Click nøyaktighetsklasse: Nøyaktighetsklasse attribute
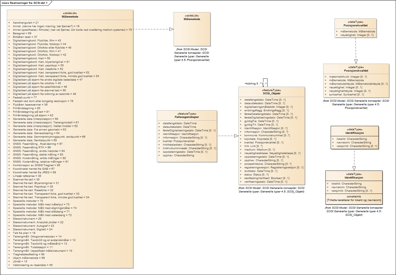396x275 pixels. tap(272, 153)
